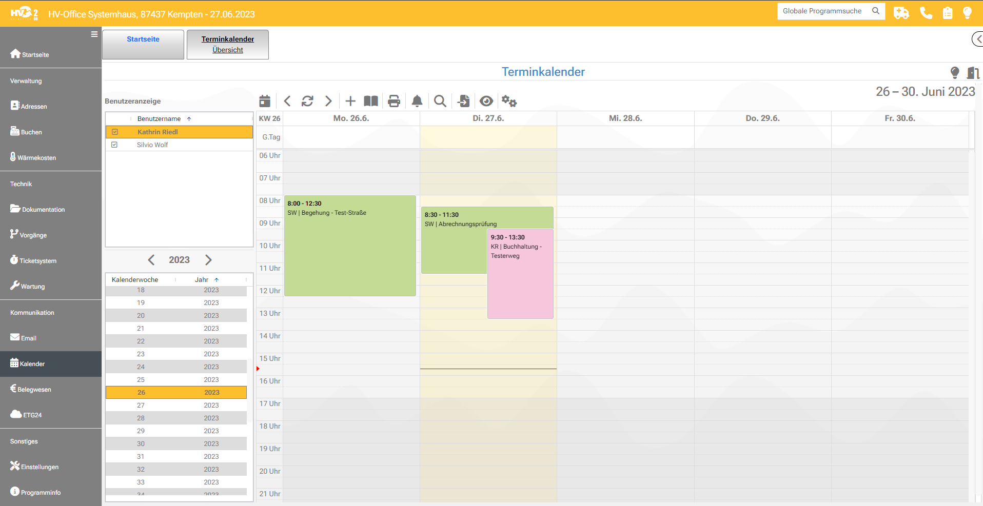Screen dimensions: 983x506
Task: Click the HV-Office logo
Action: pyautogui.click(x=24, y=13)
